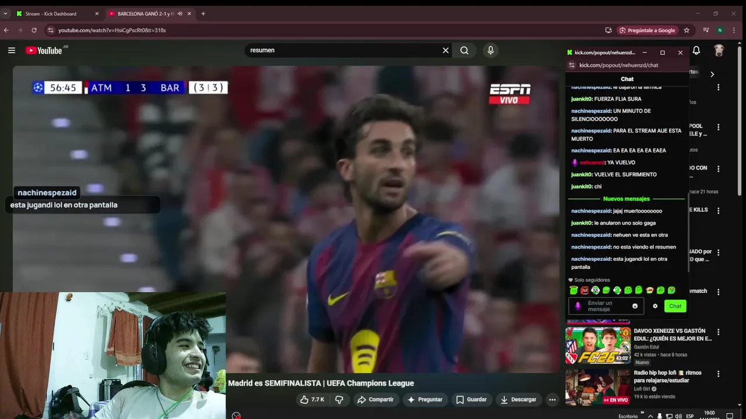Start voice search with the microphone
The width and height of the screenshot is (746, 419).
(491, 51)
